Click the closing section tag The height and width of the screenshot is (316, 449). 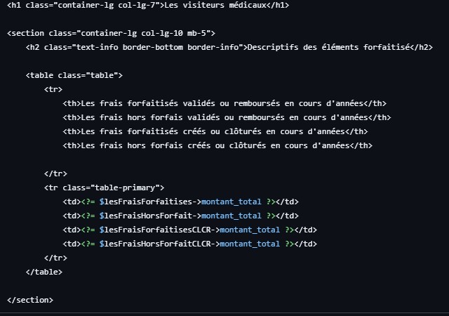tap(29, 300)
